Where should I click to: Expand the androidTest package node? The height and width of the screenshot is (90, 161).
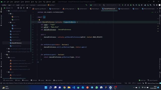coord(7,49)
